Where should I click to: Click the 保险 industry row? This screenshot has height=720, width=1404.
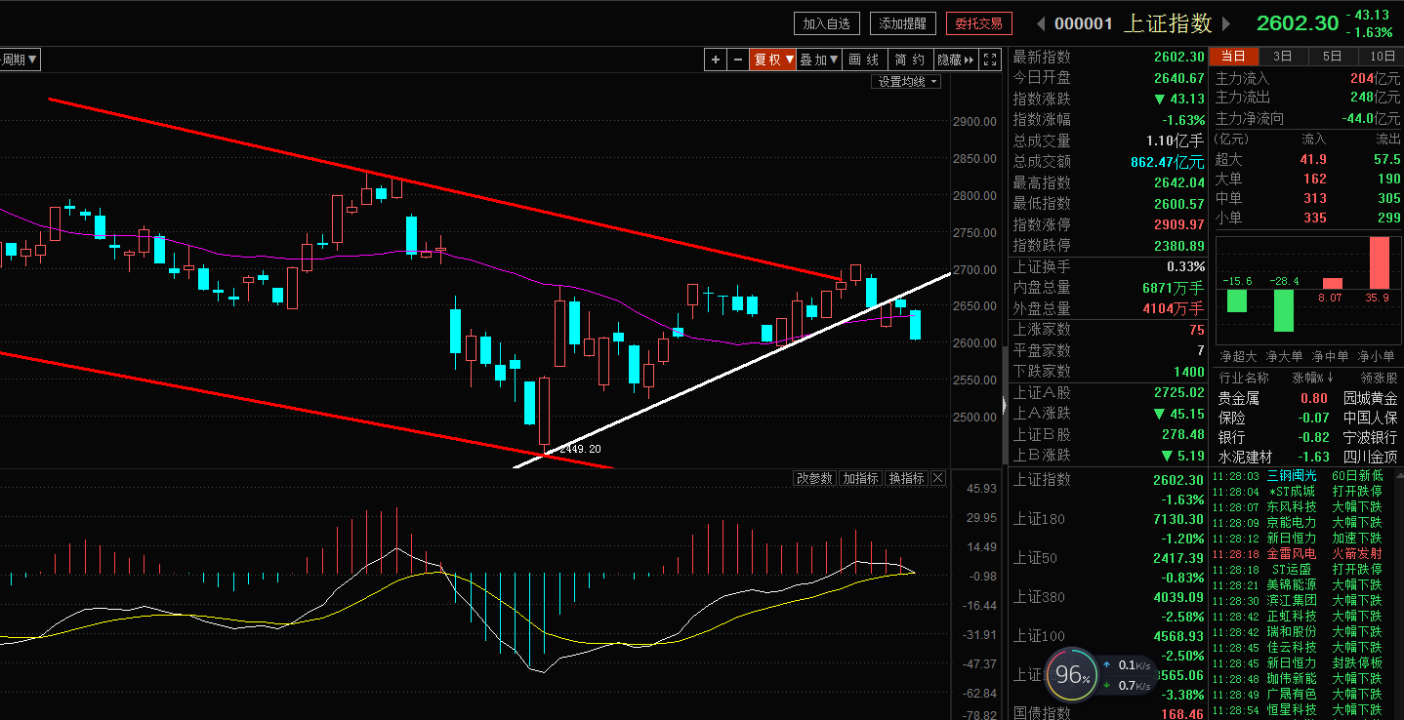(1307, 418)
